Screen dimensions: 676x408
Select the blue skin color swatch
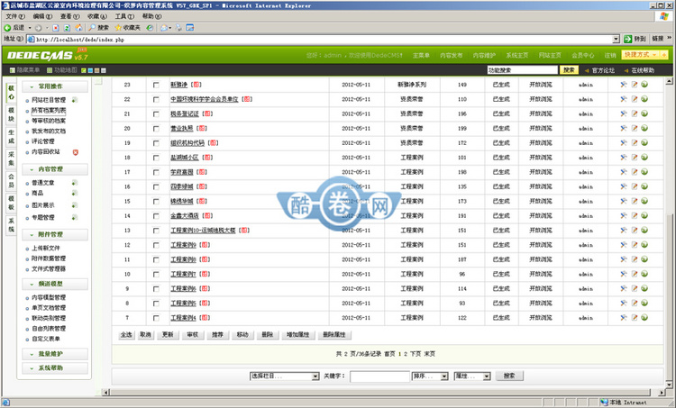(x=90, y=70)
